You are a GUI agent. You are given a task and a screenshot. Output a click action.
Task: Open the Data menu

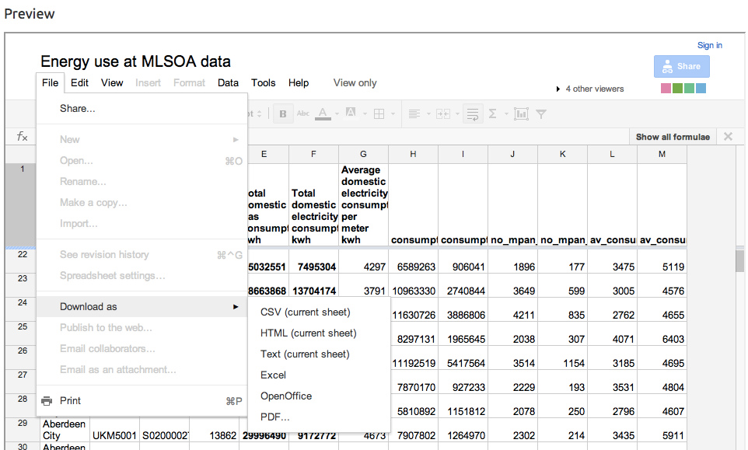click(228, 83)
